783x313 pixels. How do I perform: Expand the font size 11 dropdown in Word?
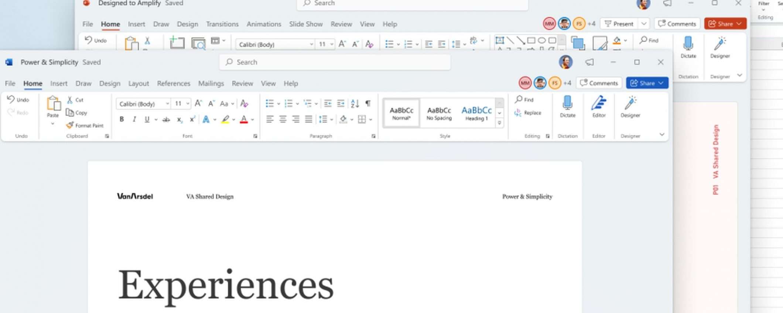(x=188, y=104)
